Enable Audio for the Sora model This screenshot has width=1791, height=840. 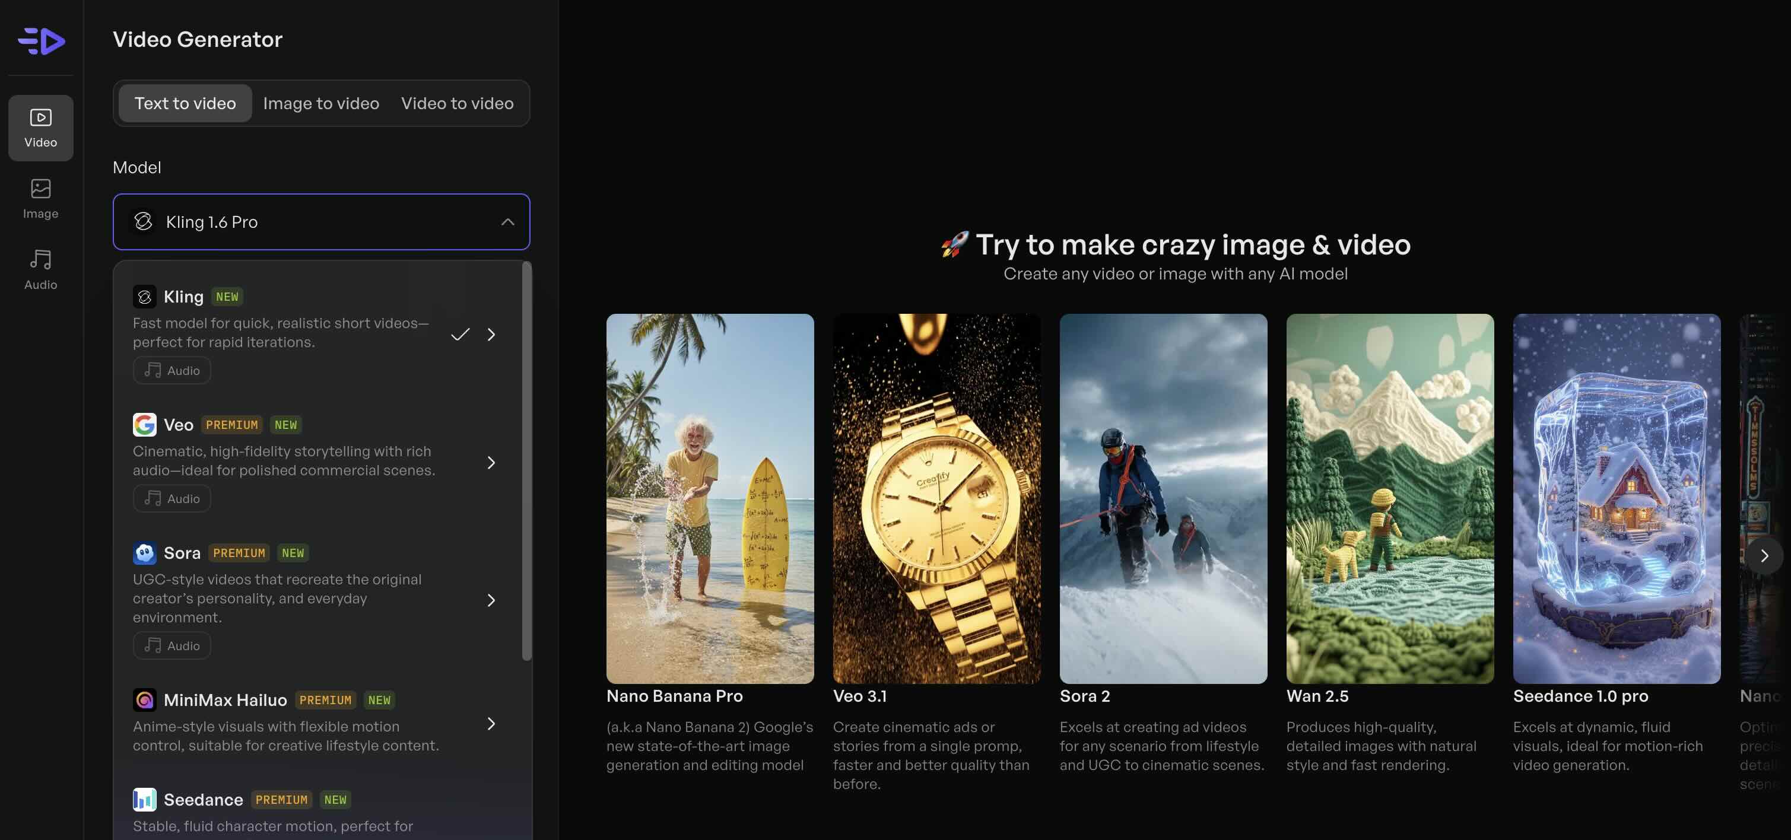click(171, 645)
